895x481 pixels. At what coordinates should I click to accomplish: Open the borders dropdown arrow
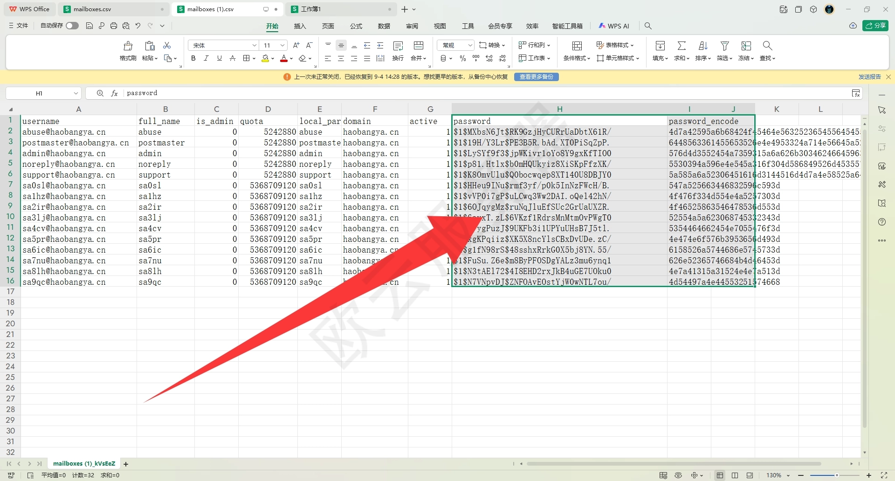click(x=254, y=58)
